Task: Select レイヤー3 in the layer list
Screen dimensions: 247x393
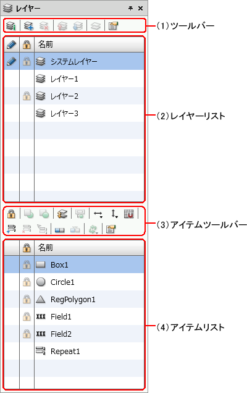Action: click(74, 113)
